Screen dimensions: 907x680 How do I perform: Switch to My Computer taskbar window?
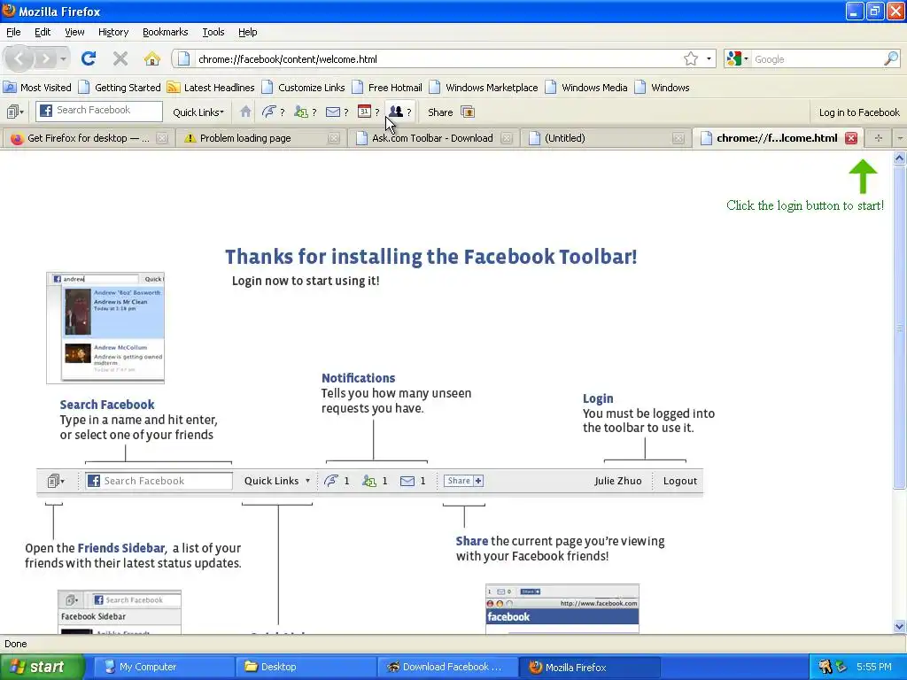point(164,667)
